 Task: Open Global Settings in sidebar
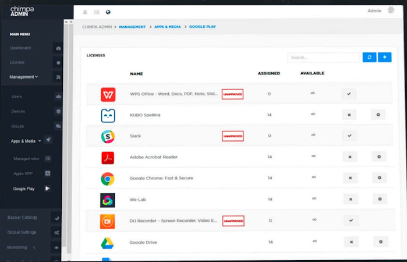[x=22, y=232]
